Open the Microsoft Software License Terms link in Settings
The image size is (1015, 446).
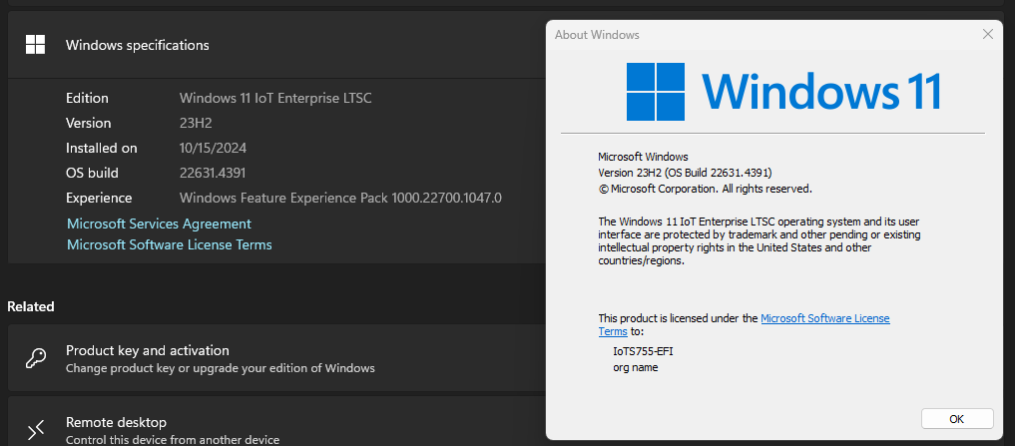point(170,244)
